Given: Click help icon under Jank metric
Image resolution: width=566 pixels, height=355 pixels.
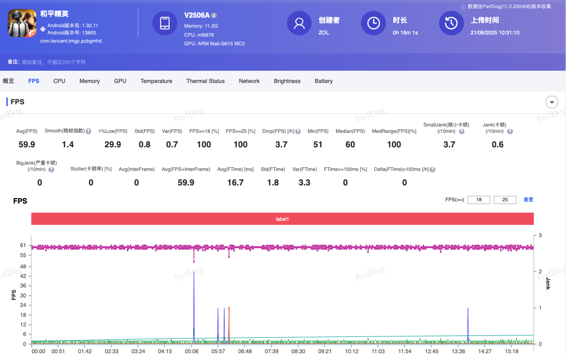Looking at the screenshot, I should 510,131.
